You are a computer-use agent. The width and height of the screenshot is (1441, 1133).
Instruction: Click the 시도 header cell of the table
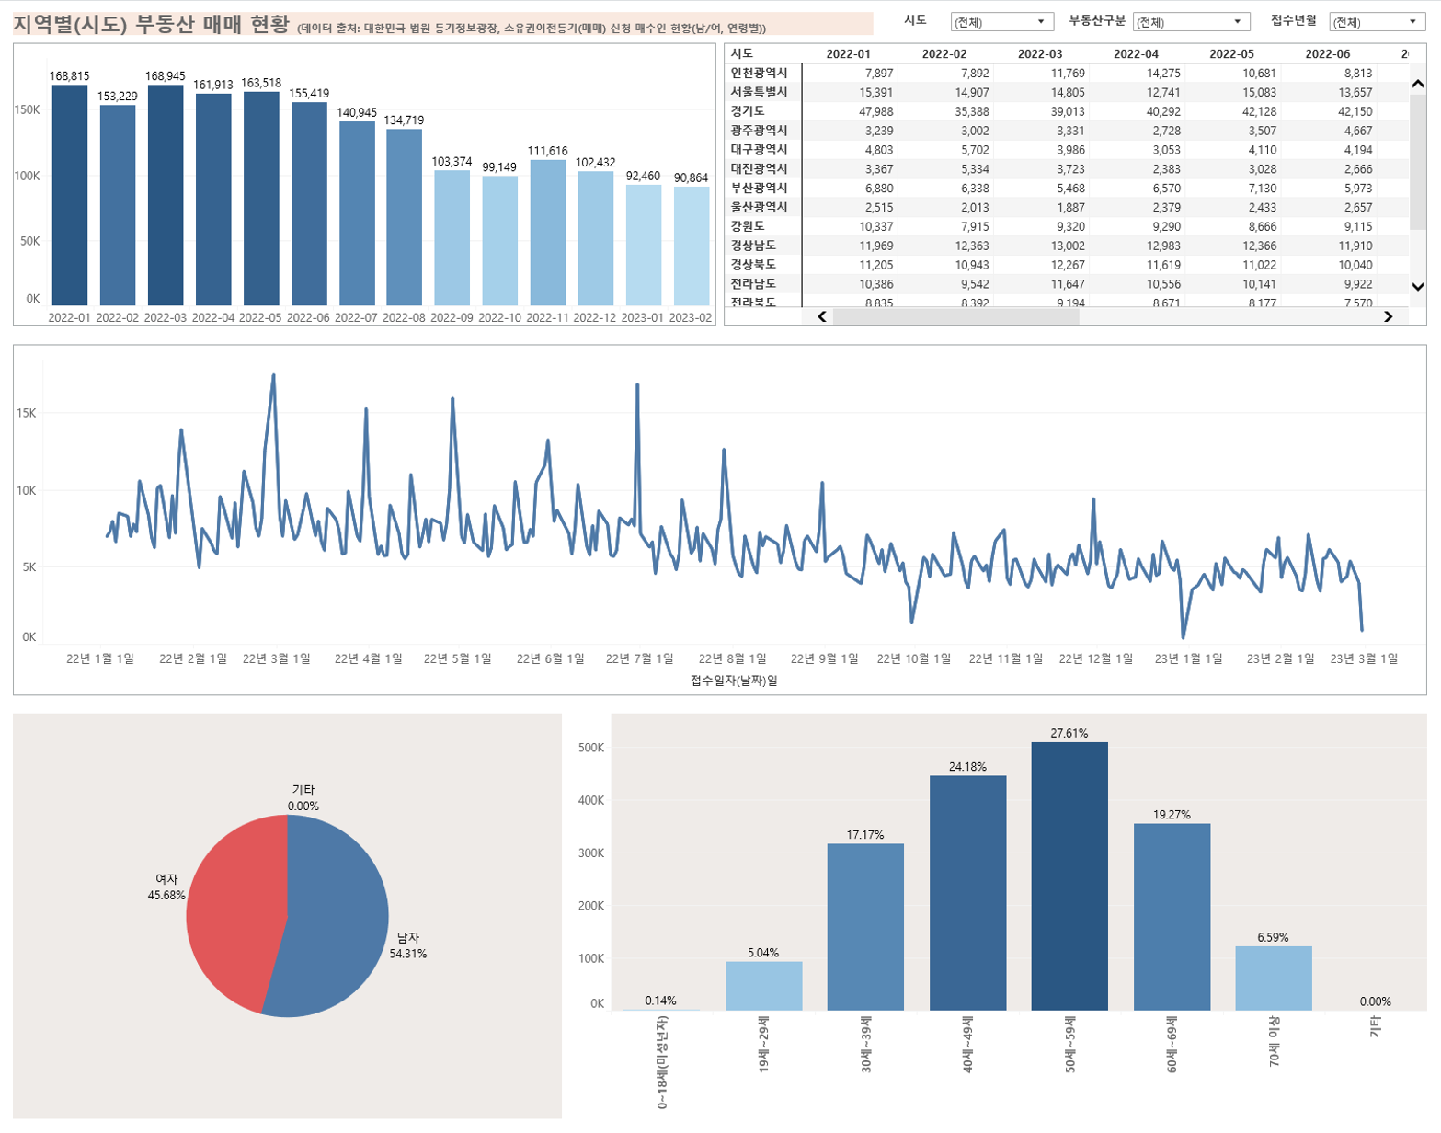[742, 53]
